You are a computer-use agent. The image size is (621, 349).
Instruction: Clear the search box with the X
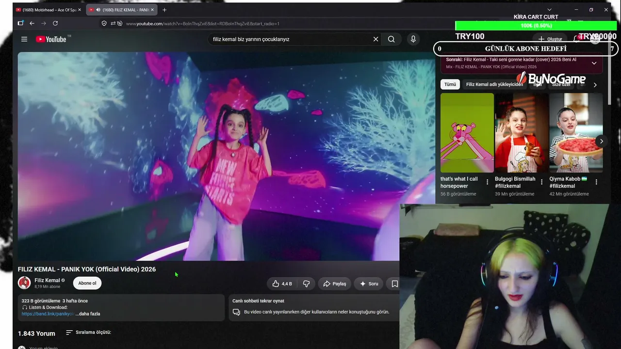tap(376, 39)
